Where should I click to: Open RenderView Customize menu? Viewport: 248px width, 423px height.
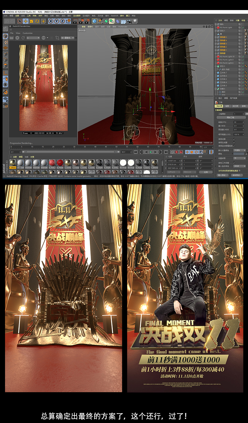(x=28, y=33)
